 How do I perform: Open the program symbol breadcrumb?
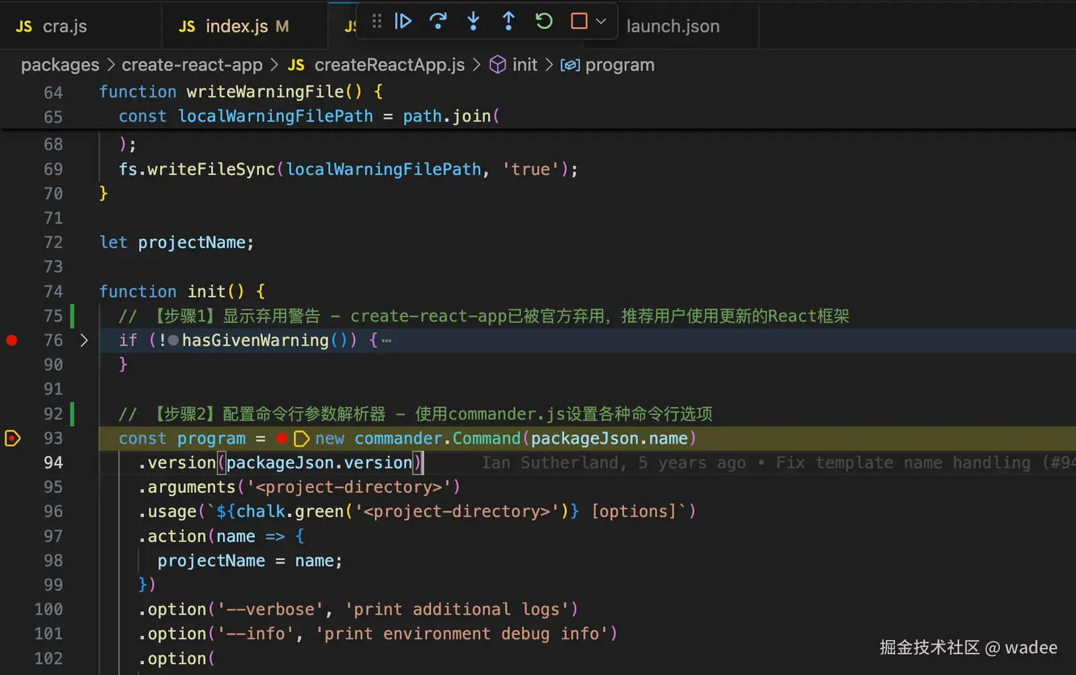[607, 65]
